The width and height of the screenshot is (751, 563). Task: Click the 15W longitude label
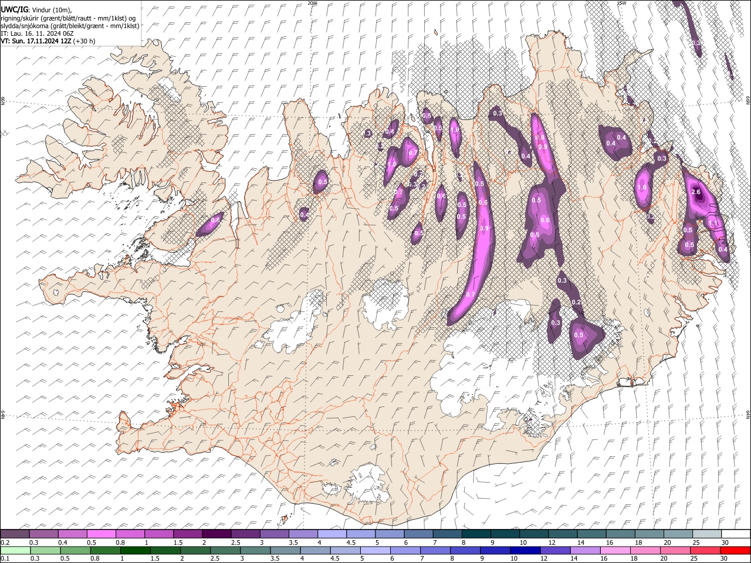(x=621, y=3)
